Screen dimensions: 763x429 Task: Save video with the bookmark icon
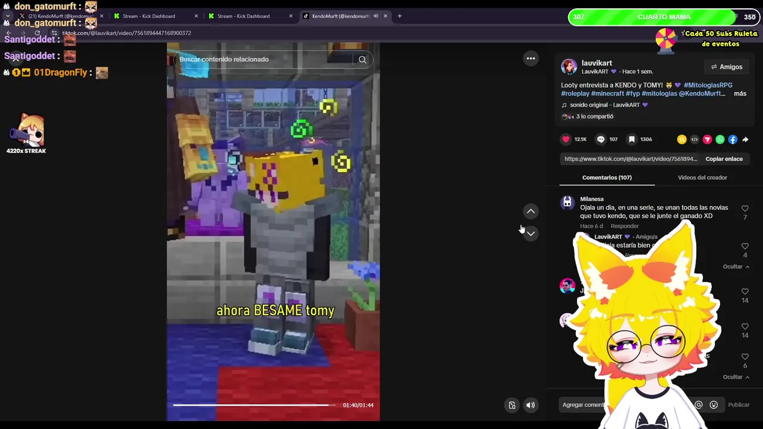click(632, 139)
